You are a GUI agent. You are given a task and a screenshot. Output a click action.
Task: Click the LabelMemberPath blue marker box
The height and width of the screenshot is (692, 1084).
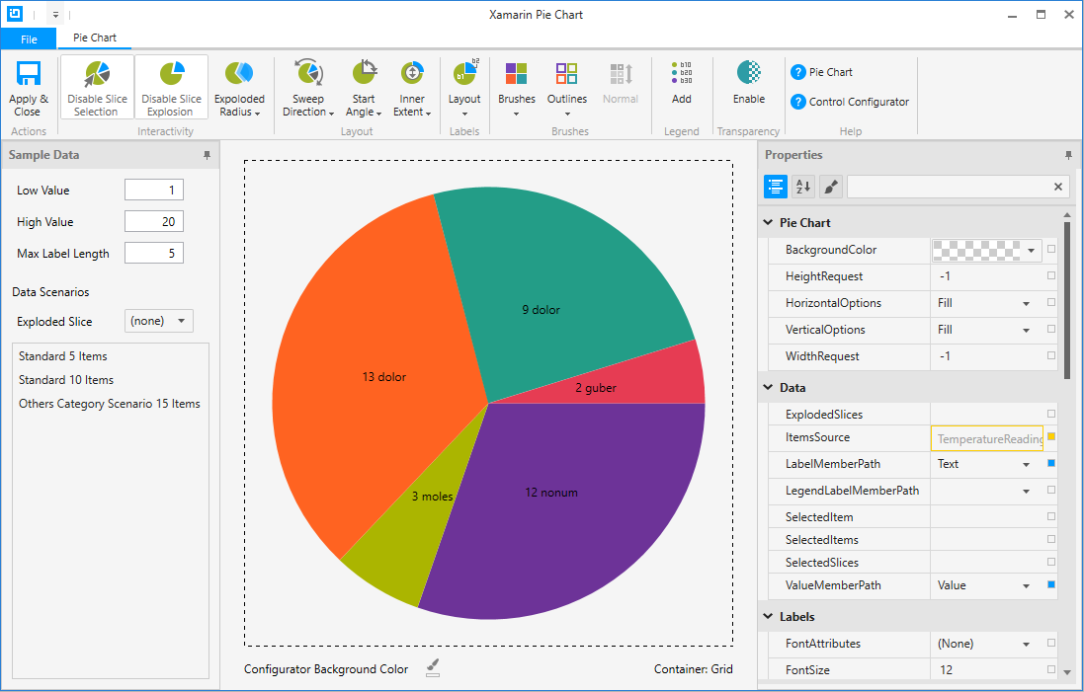(x=1051, y=463)
